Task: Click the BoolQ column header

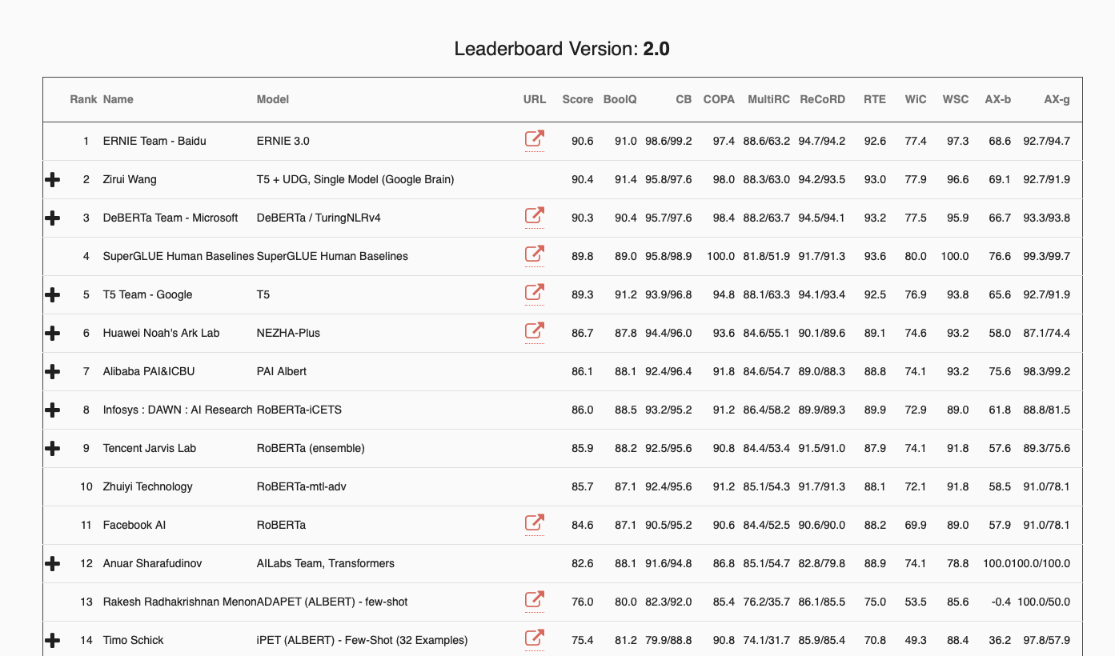Action: [x=620, y=100]
